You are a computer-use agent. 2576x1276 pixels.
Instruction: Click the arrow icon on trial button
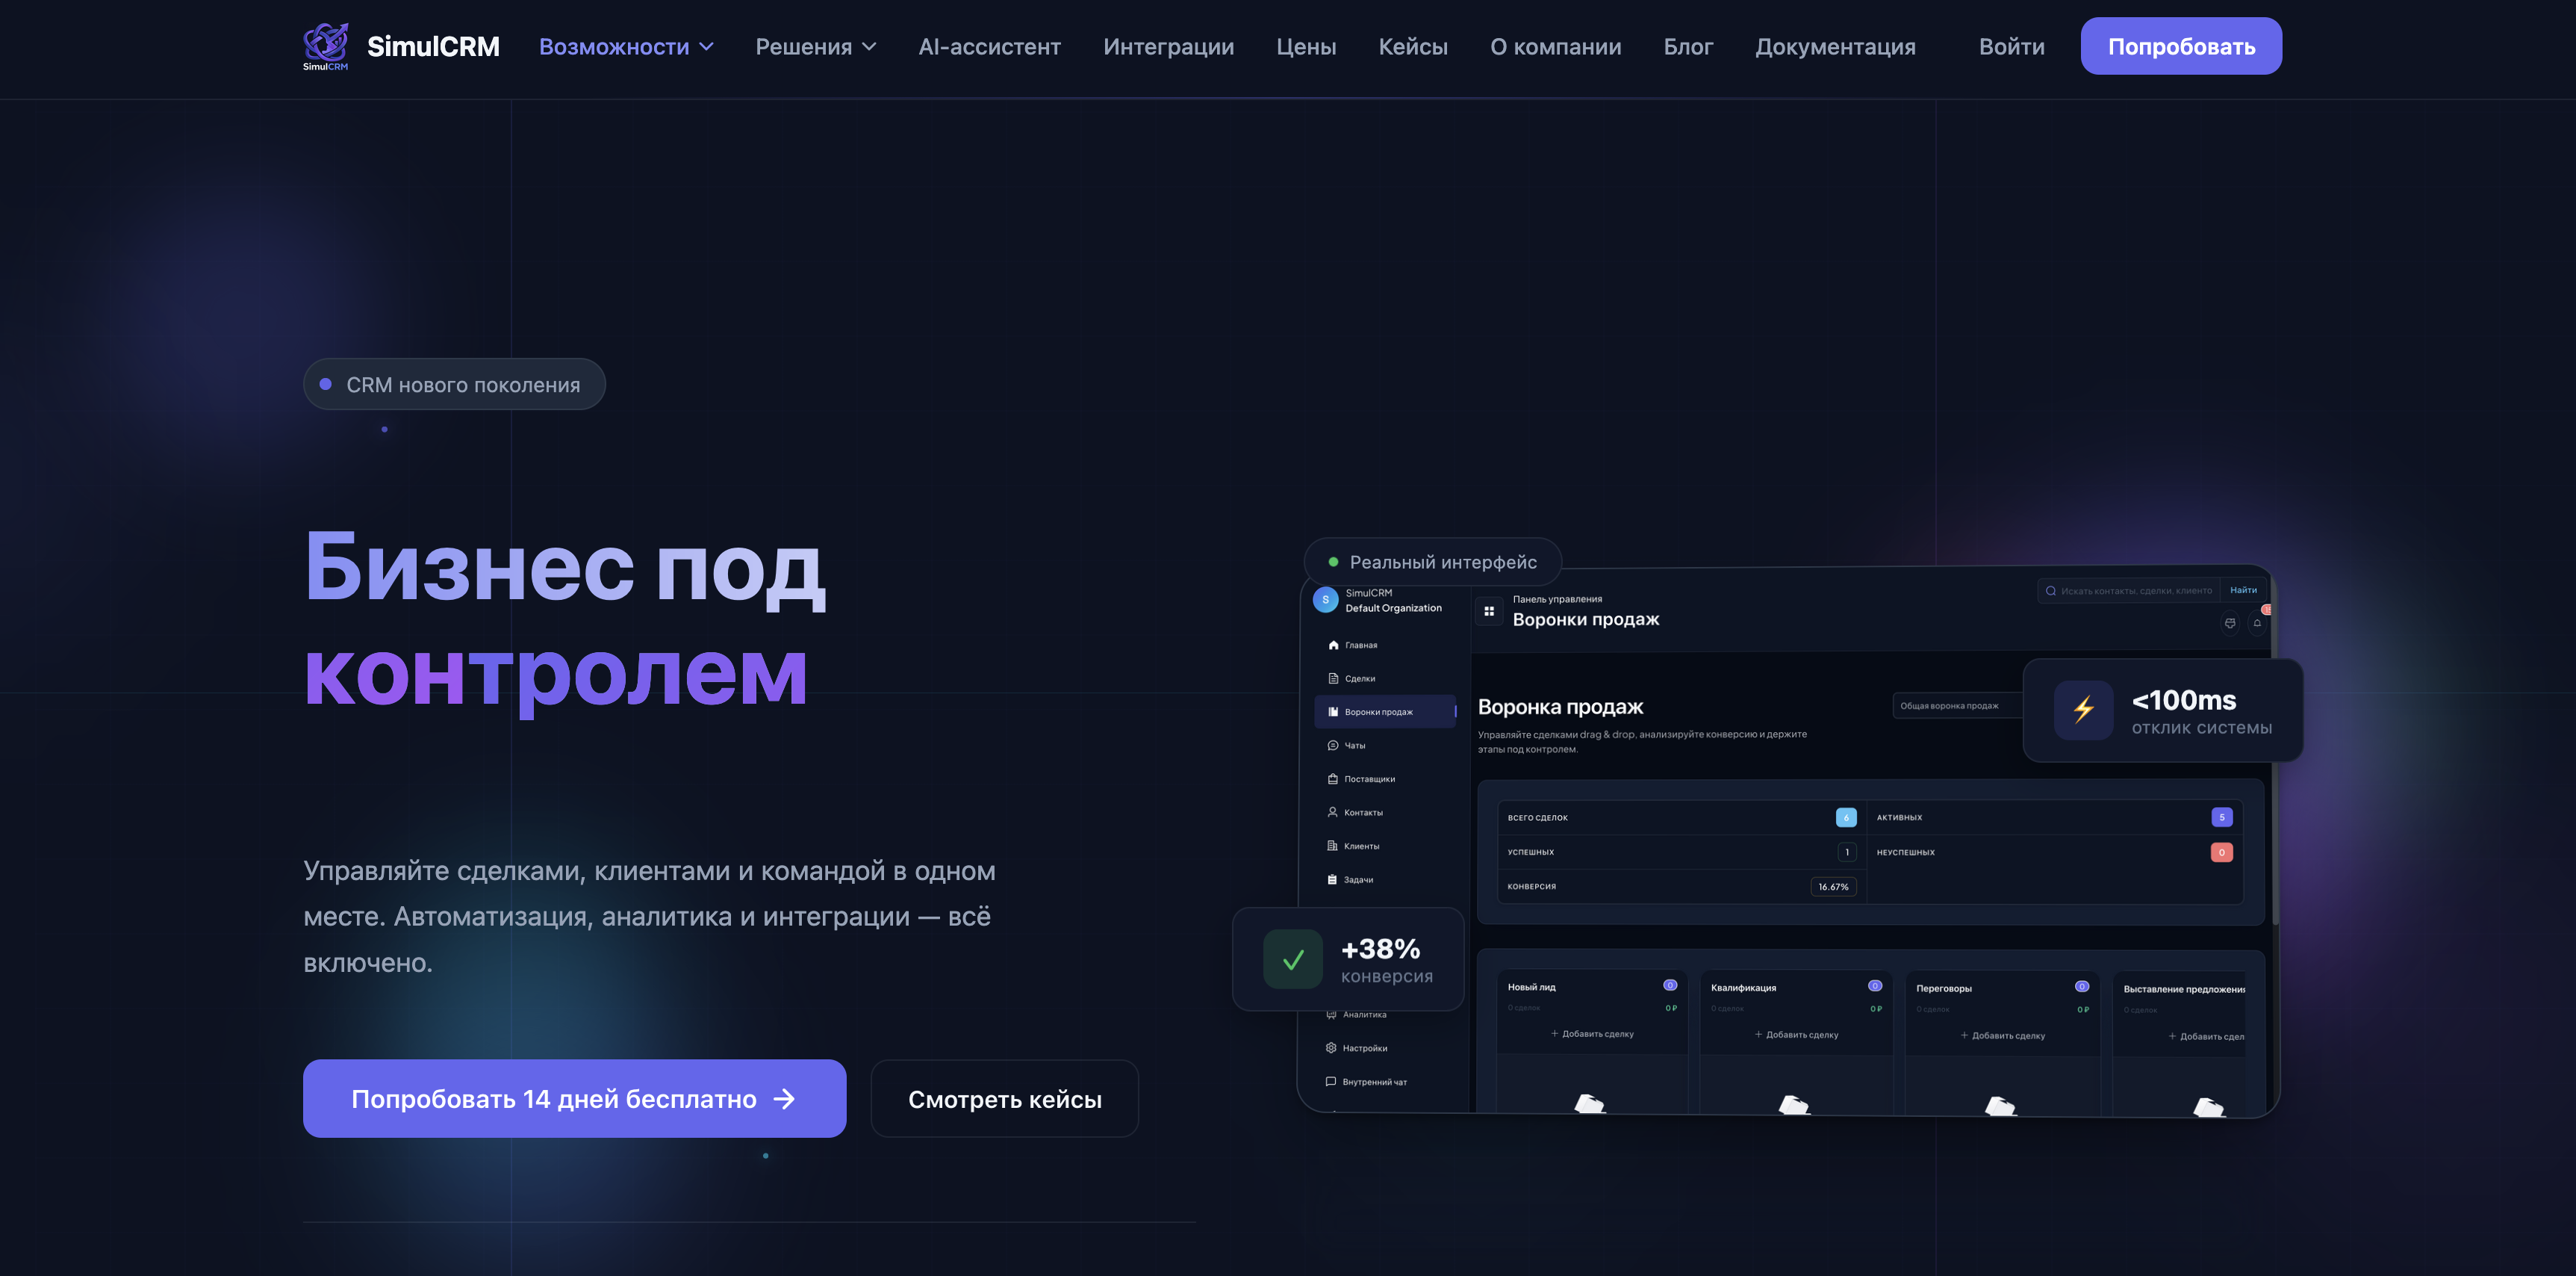(785, 1099)
